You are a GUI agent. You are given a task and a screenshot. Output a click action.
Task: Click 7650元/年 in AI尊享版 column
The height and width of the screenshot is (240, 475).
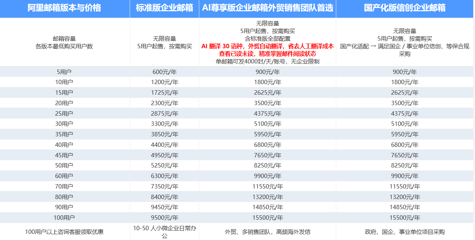click(x=267, y=155)
